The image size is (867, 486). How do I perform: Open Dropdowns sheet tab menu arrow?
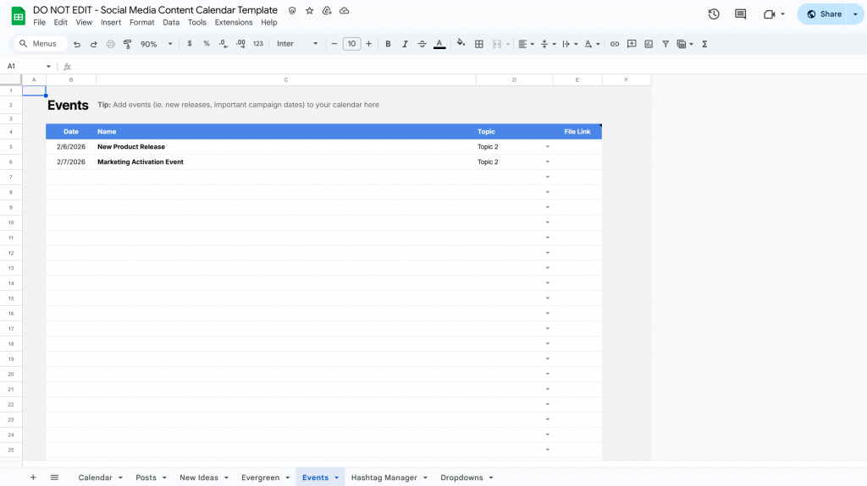click(491, 478)
